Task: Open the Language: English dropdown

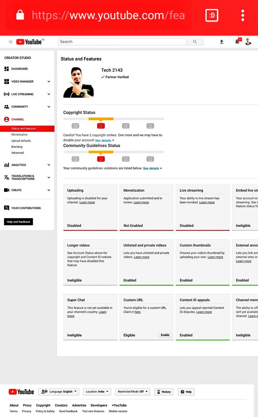Action: coord(59,392)
